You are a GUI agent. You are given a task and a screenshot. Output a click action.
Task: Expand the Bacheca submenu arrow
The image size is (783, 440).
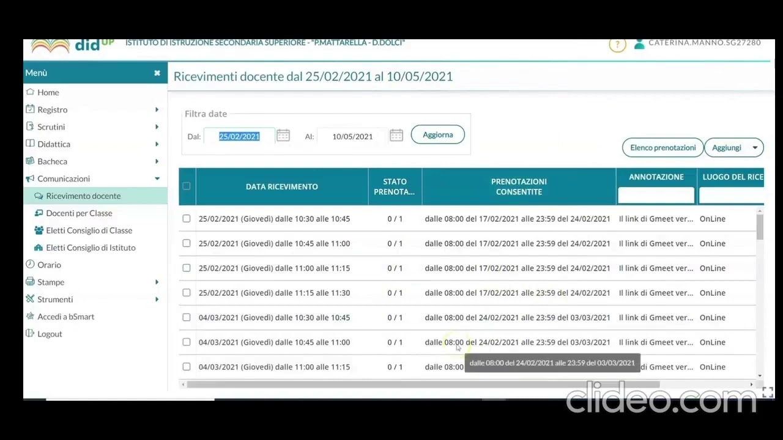(x=157, y=161)
